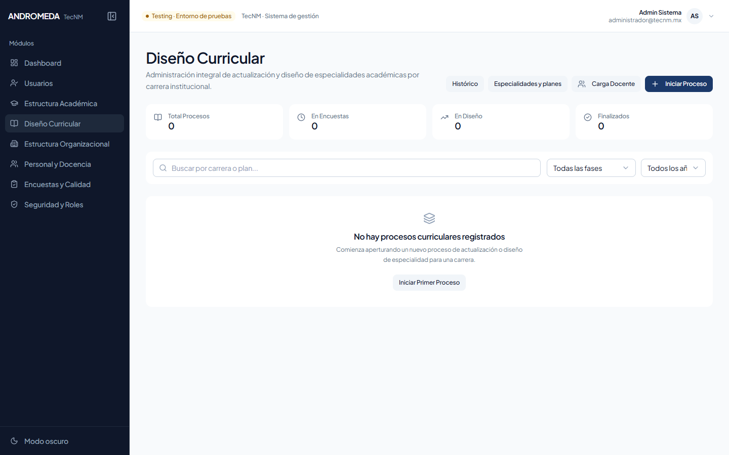The width and height of the screenshot is (729, 455).
Task: Click No hay procesos curriculares registrados text
Action: pyautogui.click(x=429, y=237)
